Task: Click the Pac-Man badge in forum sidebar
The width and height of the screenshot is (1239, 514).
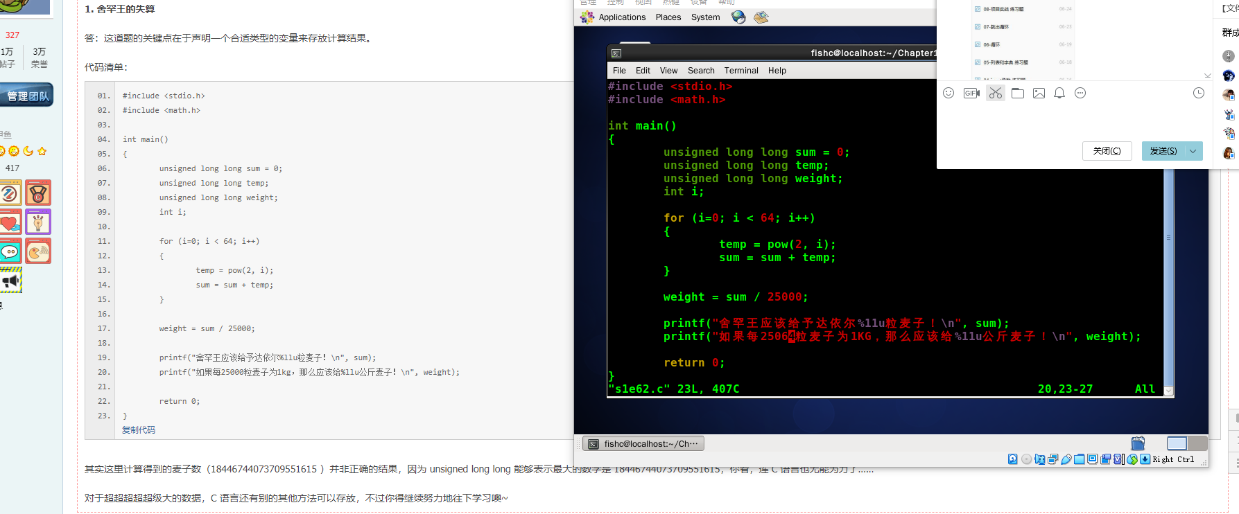Action: pos(38,251)
